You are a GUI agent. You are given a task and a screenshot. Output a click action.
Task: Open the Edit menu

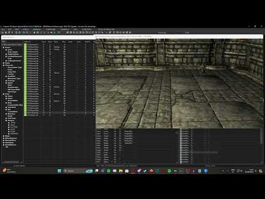[x=9, y=29]
